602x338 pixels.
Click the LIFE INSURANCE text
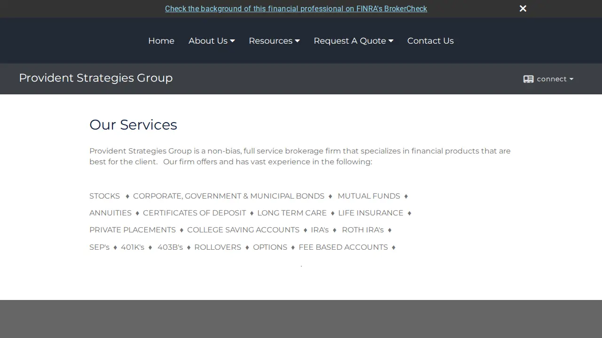[371, 213]
